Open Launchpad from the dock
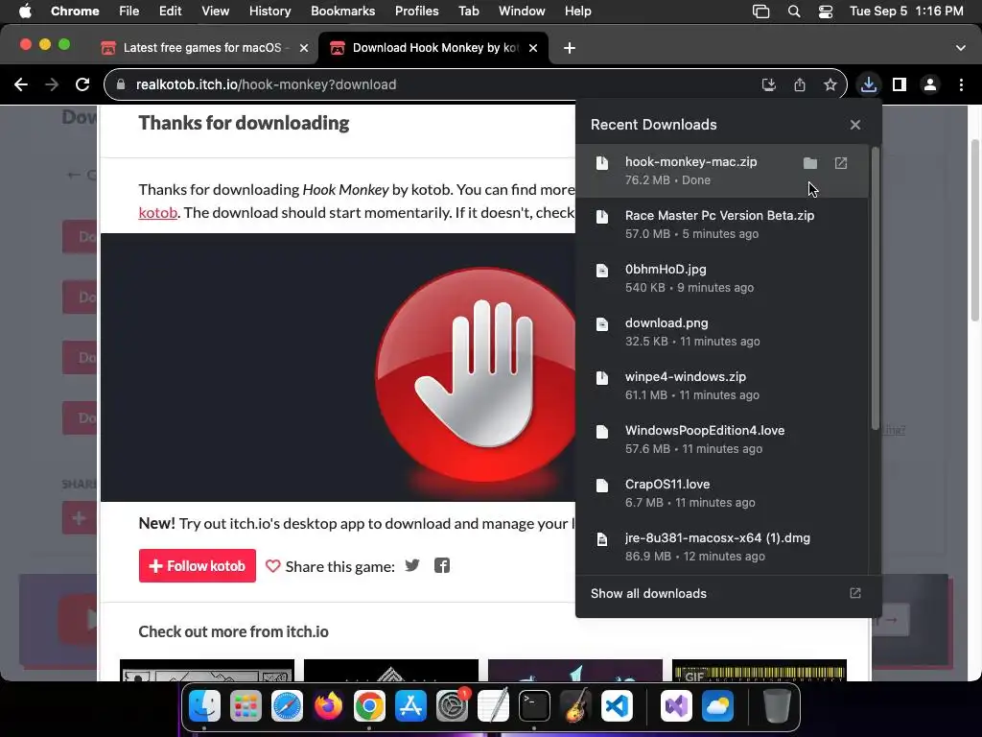 245,706
